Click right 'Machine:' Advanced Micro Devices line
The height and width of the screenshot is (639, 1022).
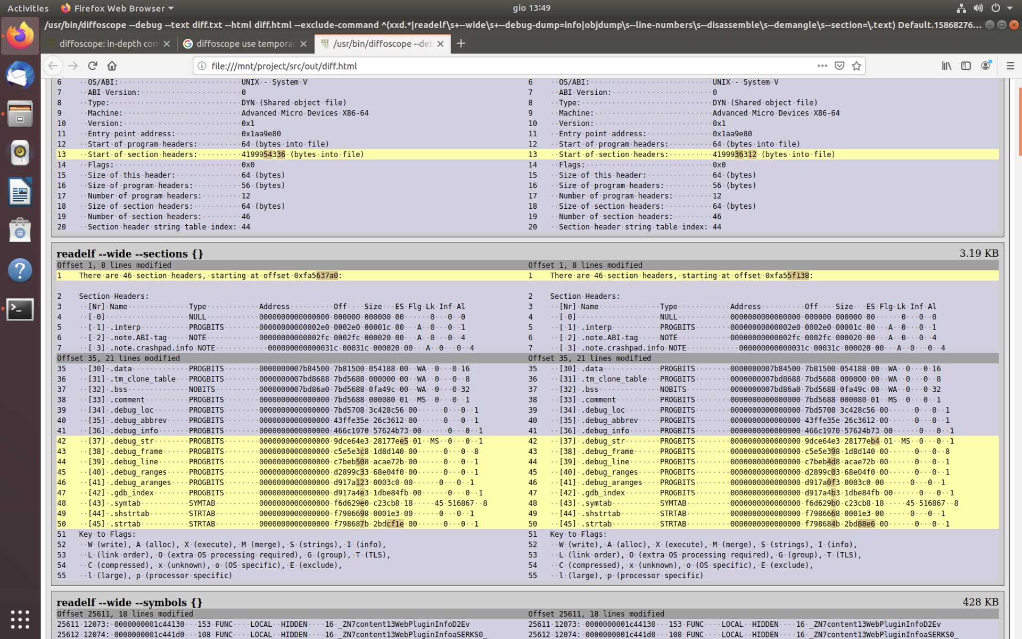[x=763, y=113]
